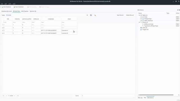The height and width of the screenshot is (101, 180).
Task: Switch to the Browse Data tab
Action: point(17,11)
